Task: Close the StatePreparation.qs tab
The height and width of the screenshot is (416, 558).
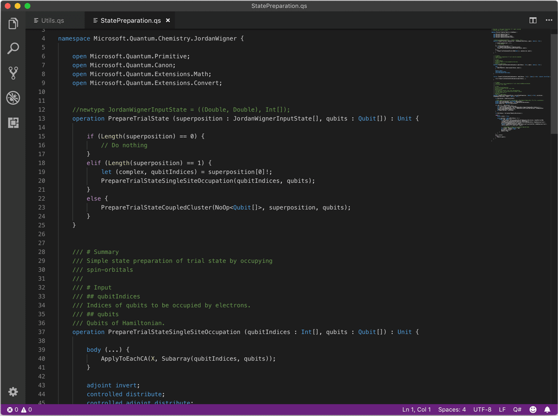Action: [168, 21]
